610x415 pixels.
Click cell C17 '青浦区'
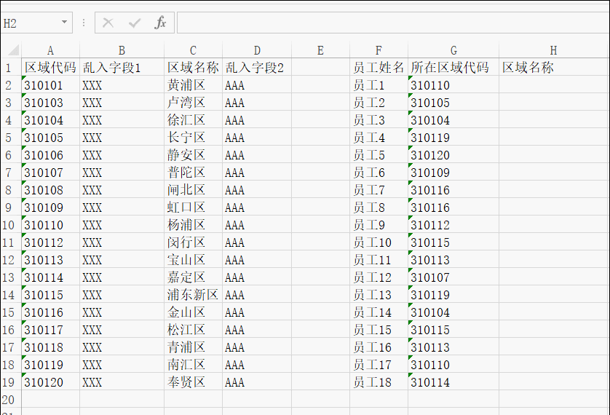[x=194, y=347]
